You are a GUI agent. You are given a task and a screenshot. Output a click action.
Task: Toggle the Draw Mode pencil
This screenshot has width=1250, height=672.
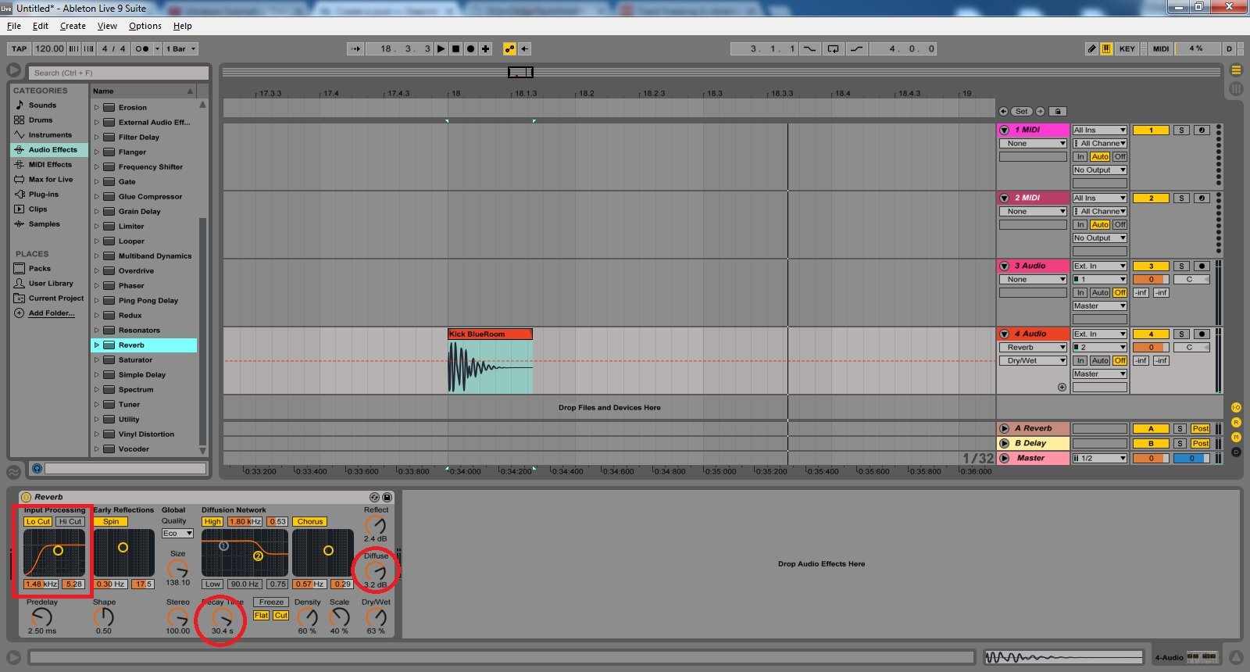coord(1092,48)
